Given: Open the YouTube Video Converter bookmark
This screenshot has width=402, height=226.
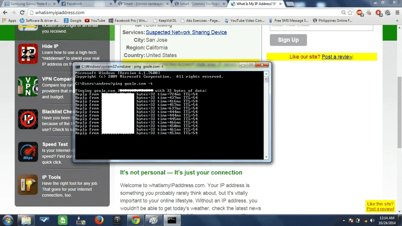Looking at the screenshot, I should 245,20.
